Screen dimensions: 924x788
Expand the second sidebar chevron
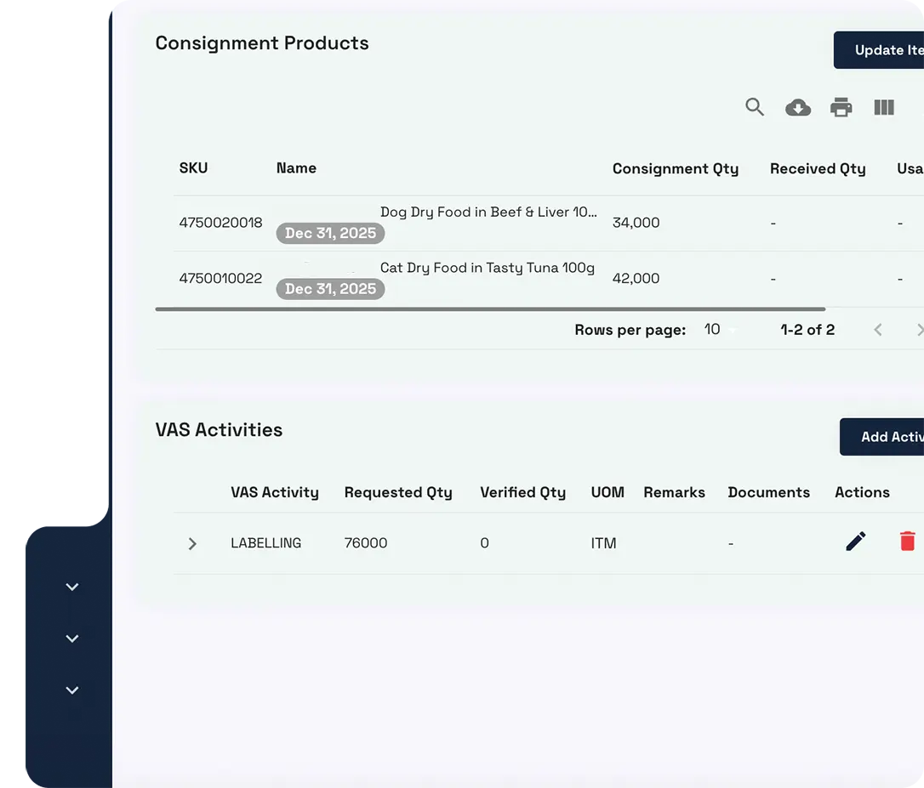tap(72, 638)
